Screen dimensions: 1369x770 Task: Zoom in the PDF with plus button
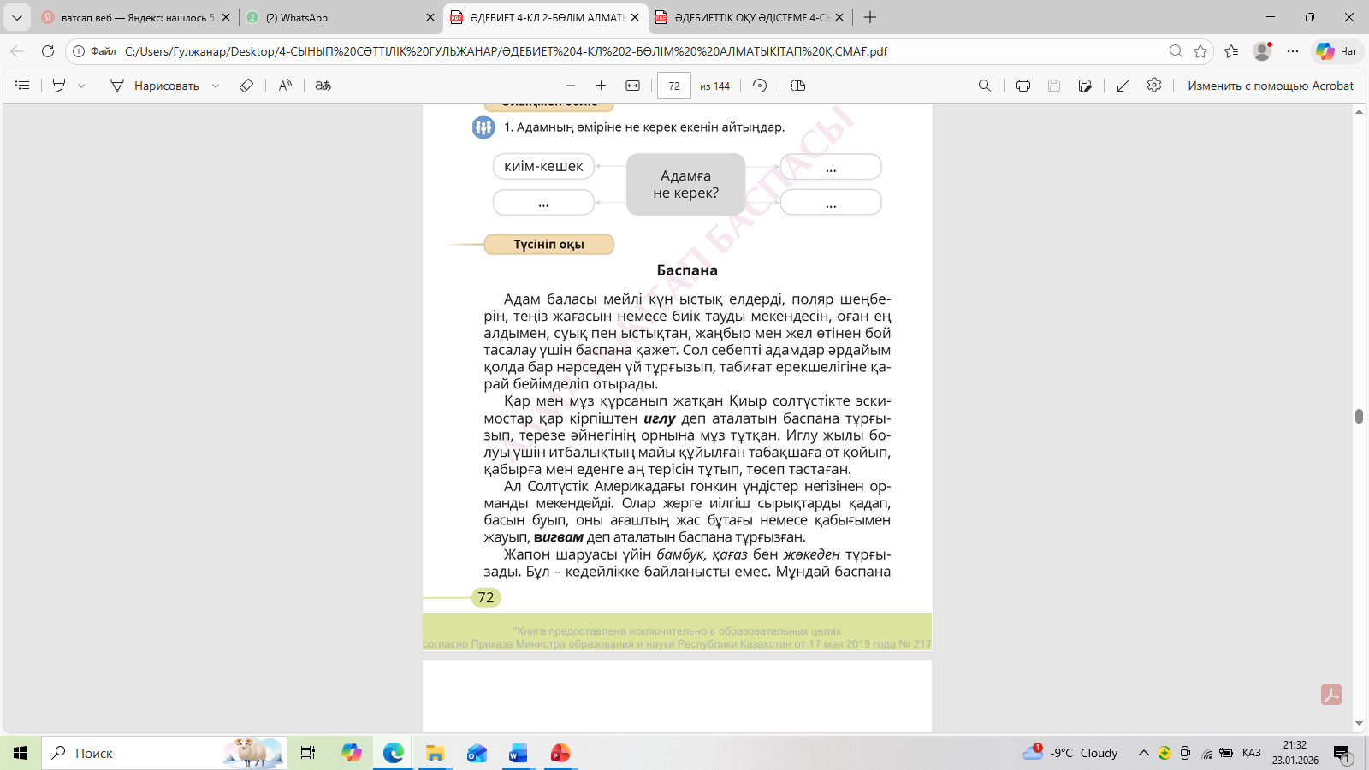tap(602, 86)
